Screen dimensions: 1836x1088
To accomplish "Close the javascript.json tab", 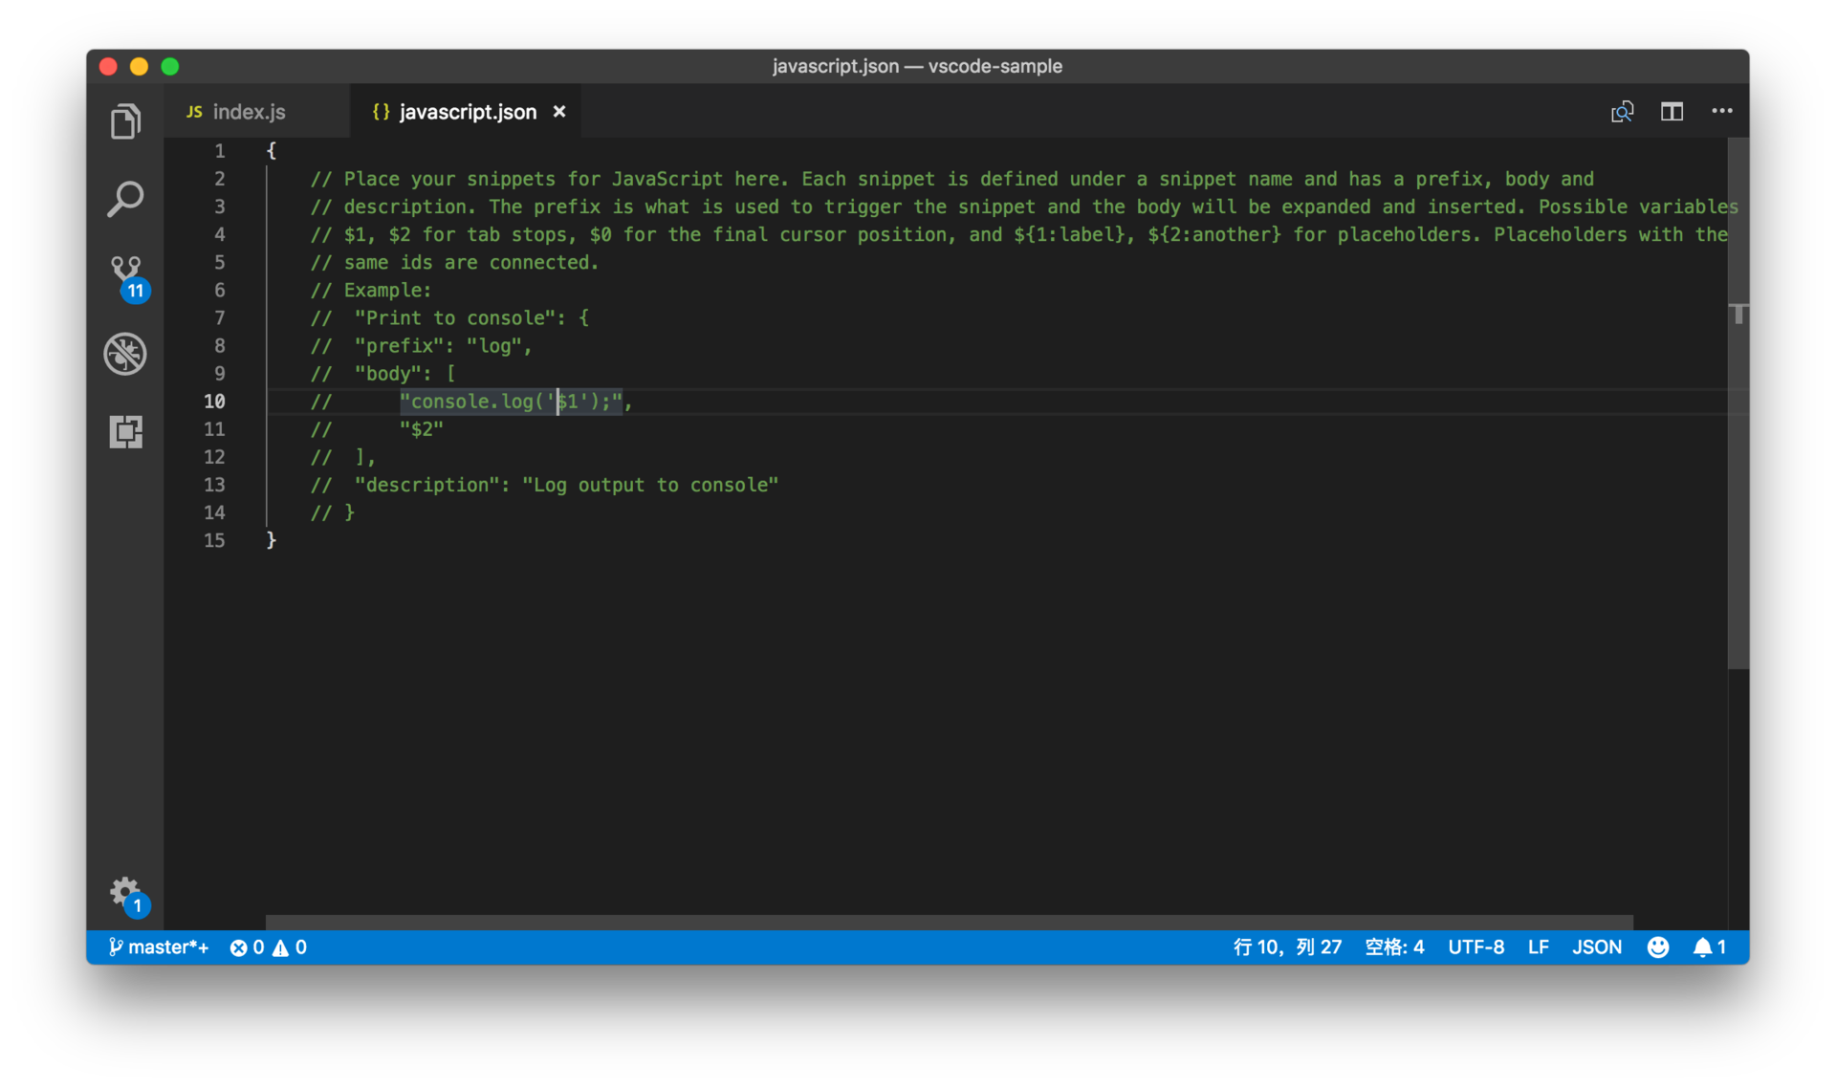I will click(559, 112).
